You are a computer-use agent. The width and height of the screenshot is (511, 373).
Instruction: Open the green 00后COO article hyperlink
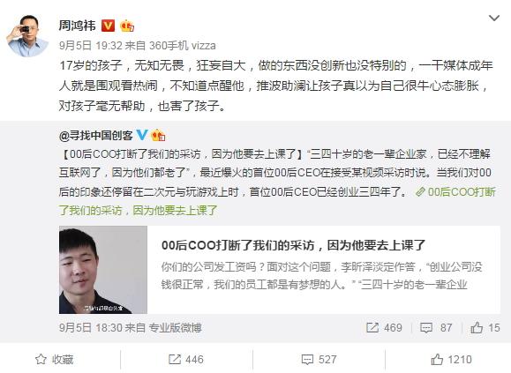pyautogui.click(x=277, y=201)
